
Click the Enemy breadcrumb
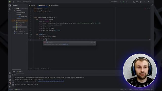[x=31, y=69]
